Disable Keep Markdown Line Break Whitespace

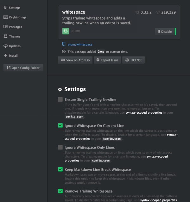click(60, 169)
